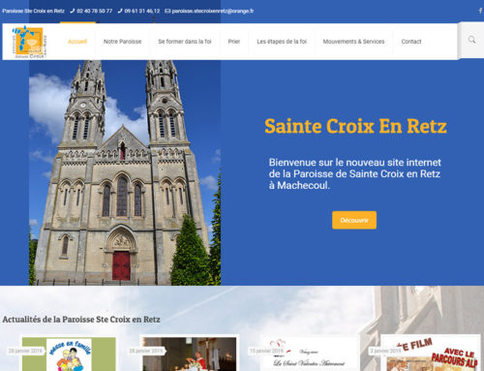Open Se former dans la foi menu
Screen dimensions: 484x371
[185, 42]
